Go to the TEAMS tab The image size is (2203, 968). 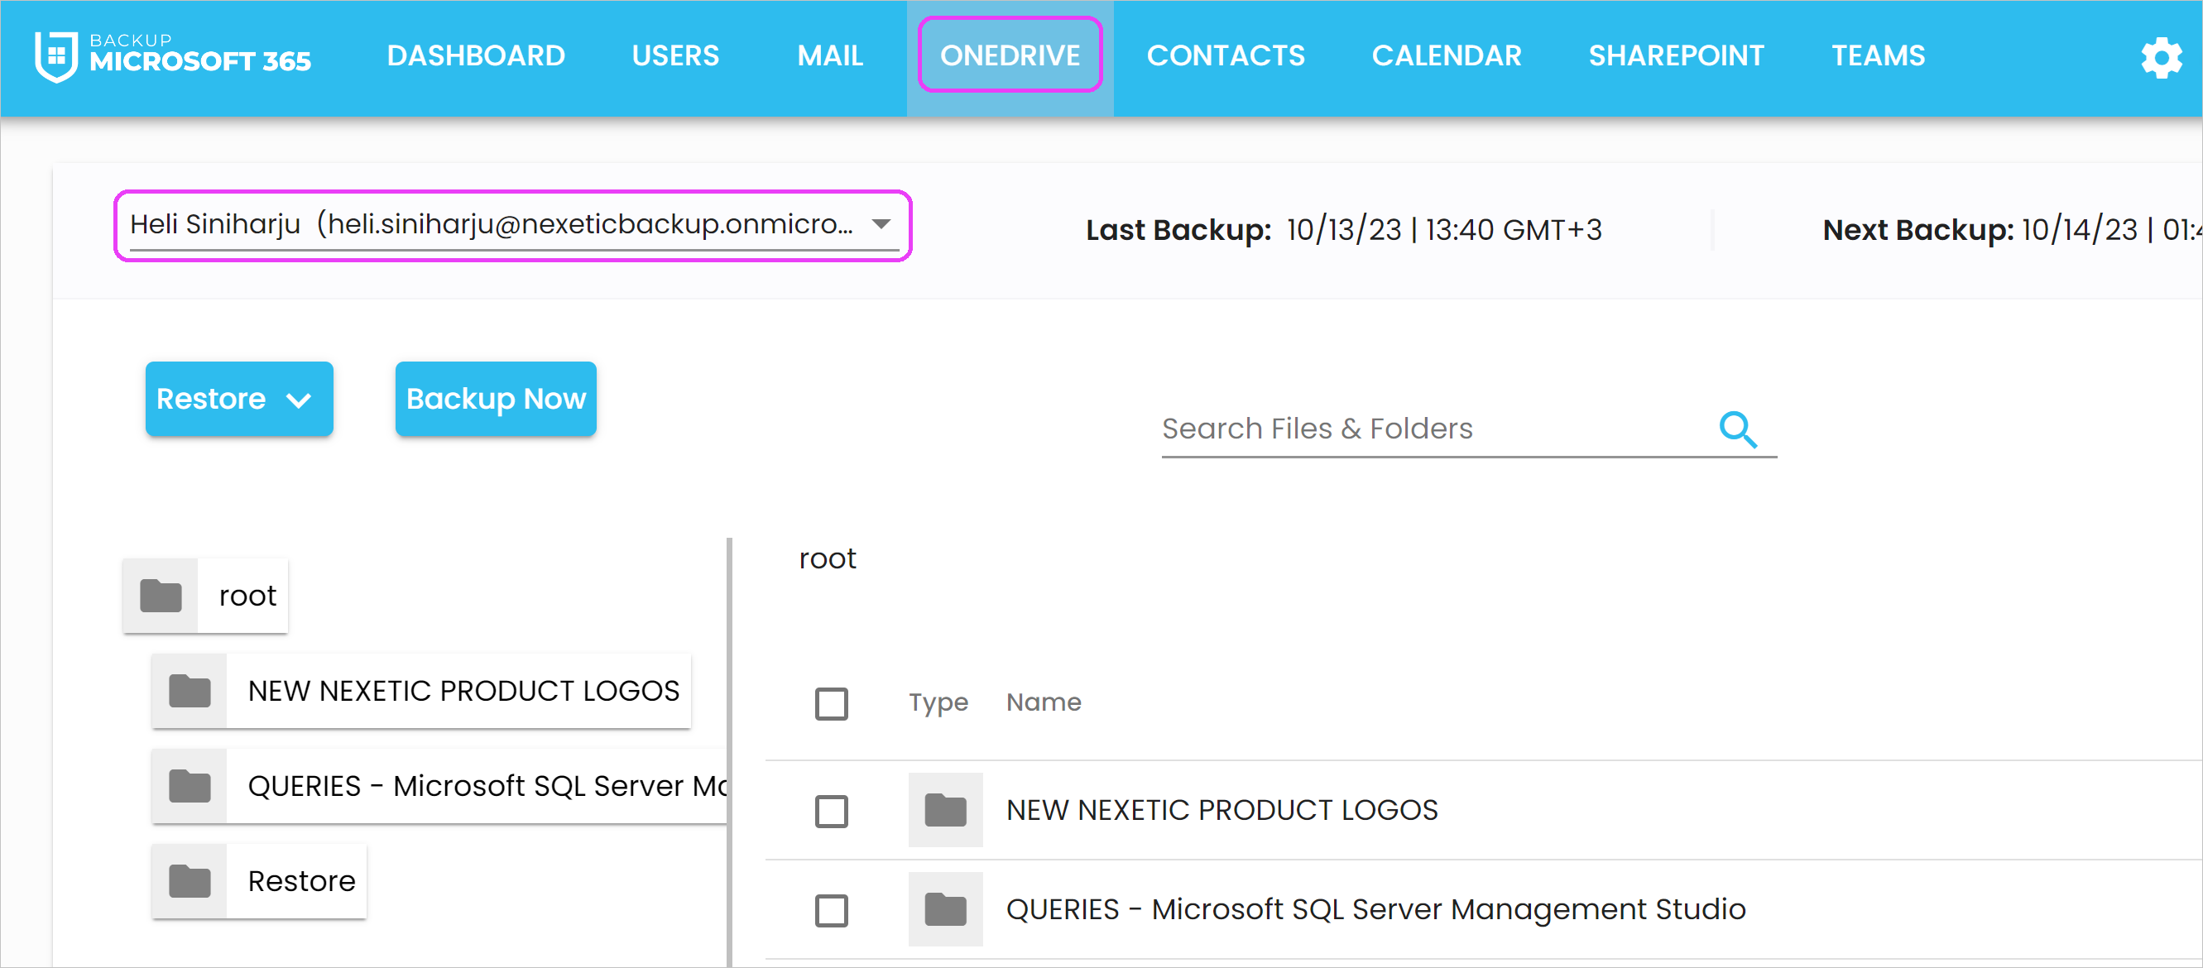[x=1877, y=56]
